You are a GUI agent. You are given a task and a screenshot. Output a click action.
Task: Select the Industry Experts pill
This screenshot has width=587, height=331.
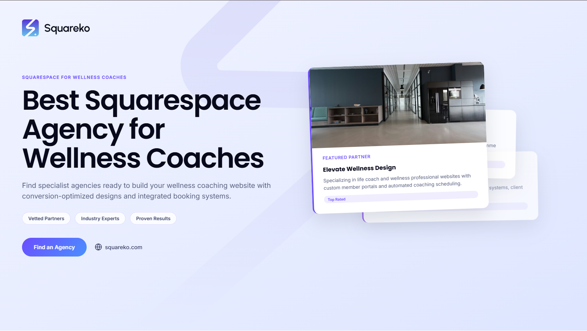coord(100,218)
